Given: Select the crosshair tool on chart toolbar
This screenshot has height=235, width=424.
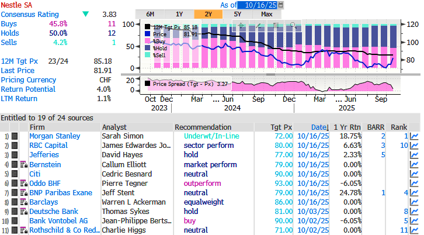Looking at the screenshot, I should 241,26.
